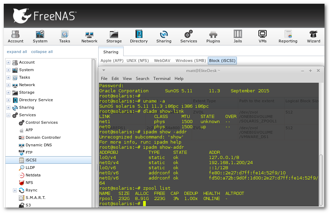Collapse the Services tree node

point(9,115)
